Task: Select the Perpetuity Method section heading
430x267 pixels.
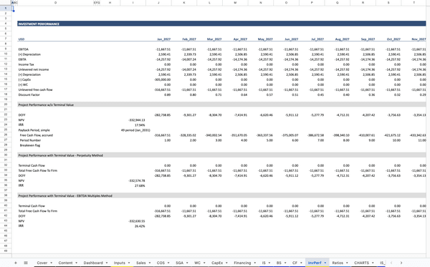Action: [x=61, y=155]
